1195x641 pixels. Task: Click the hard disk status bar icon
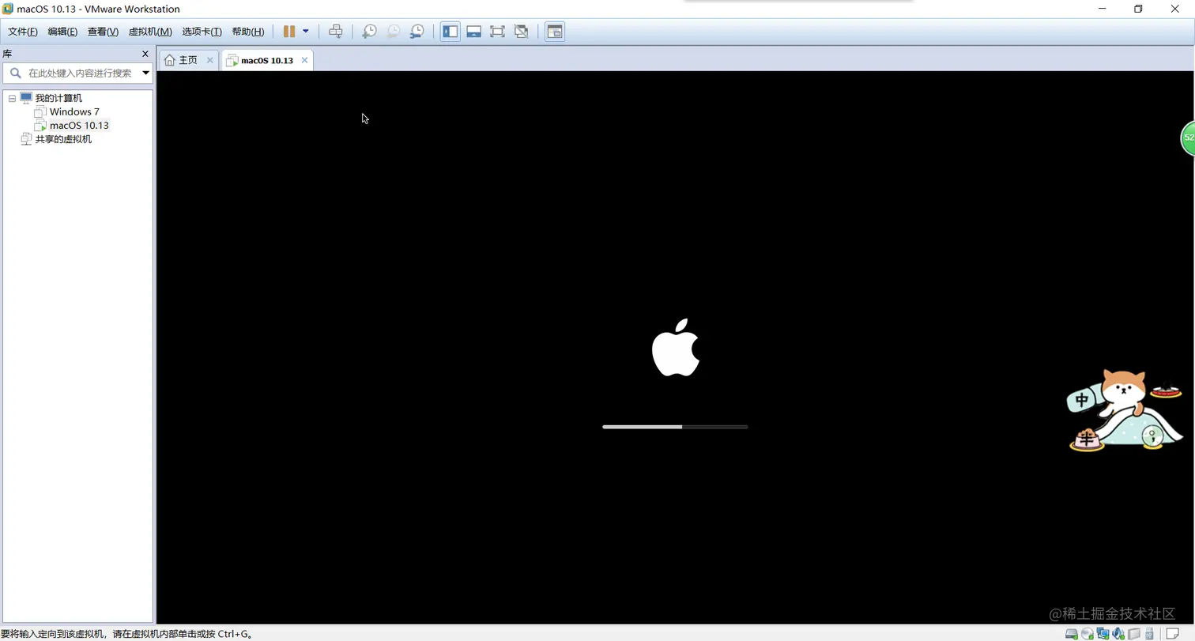point(1072,633)
